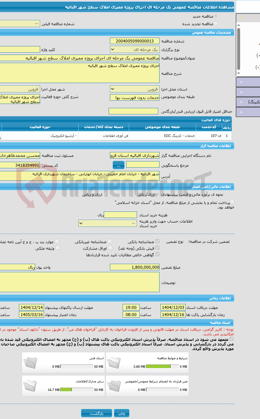Toggle the گواهی خالص مطالبات checkbox
This screenshot has width=260, height=419.
[157, 254]
